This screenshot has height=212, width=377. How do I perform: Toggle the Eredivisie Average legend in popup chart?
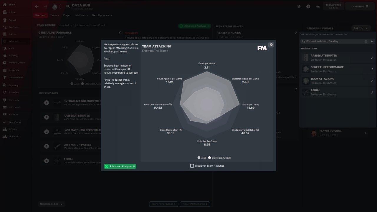pos(210,158)
